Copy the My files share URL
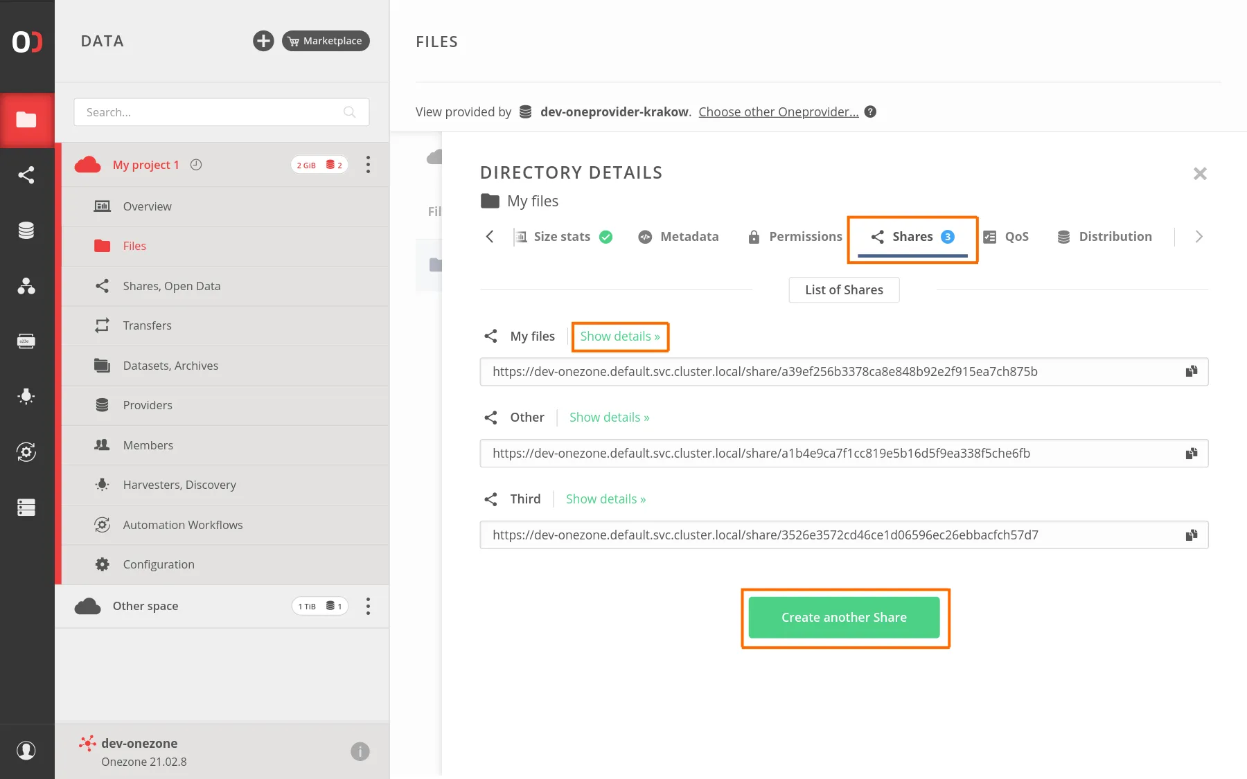Viewport: 1247px width, 779px height. [x=1192, y=371]
